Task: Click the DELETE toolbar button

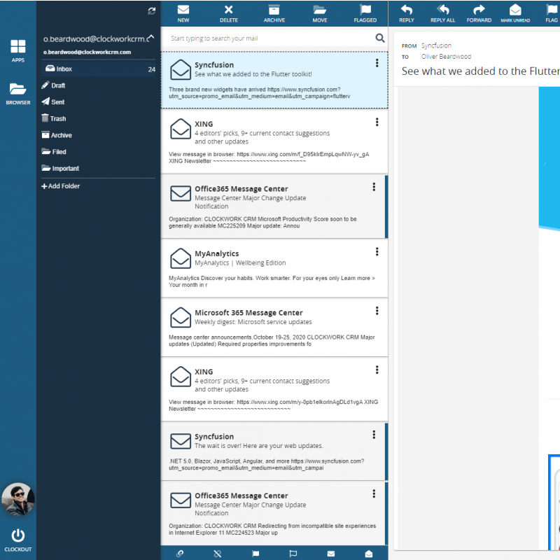Action: (229, 13)
